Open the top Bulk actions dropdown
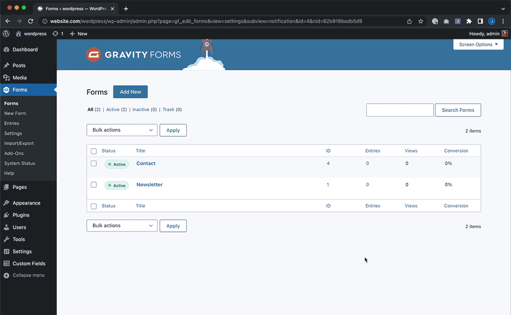The image size is (511, 315). click(x=122, y=130)
